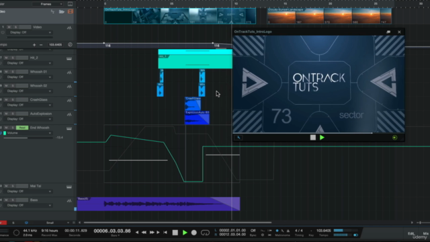Open Display dropdown on Whoosh 01 track
Image resolution: width=430 pixels, height=242 pixels.
(29, 77)
